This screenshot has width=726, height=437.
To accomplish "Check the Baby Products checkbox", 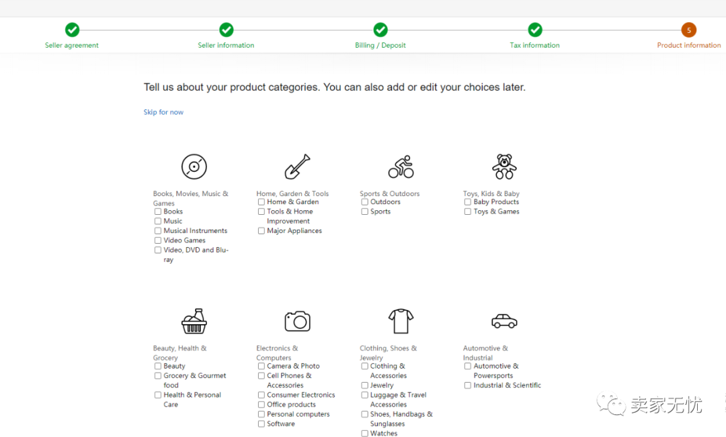I will 468,202.
